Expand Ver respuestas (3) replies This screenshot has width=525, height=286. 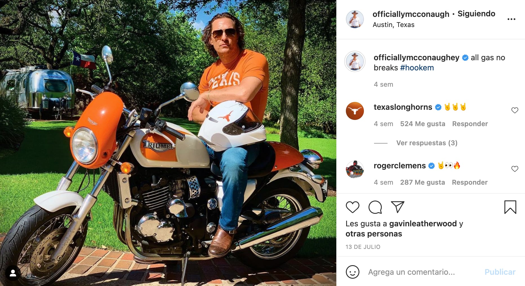pyautogui.click(x=427, y=143)
